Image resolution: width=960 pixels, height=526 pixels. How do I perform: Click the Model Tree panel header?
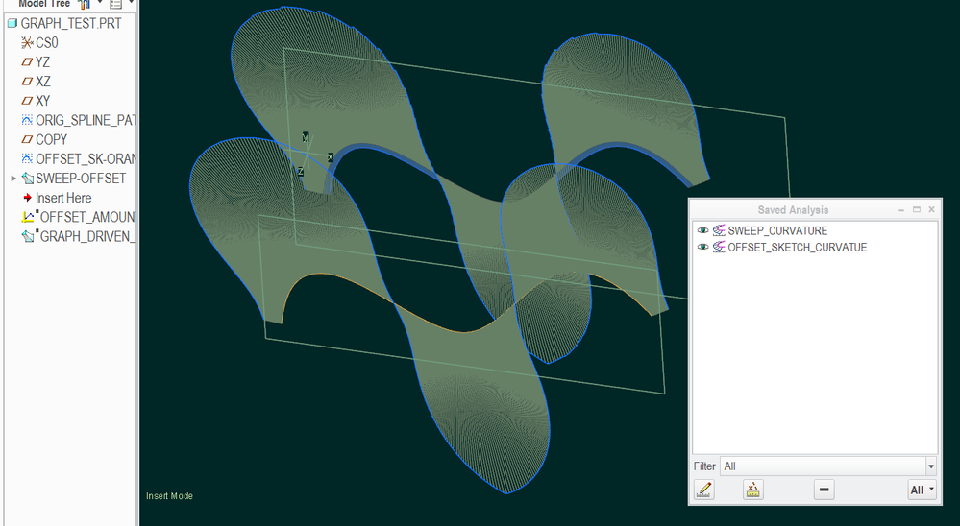tap(44, 4)
